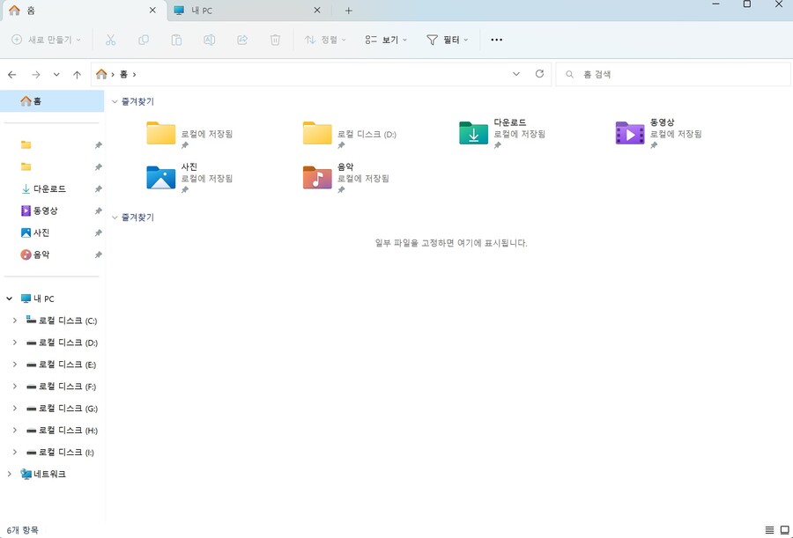Expand 로컬 디스크 (G:) in tree
Viewport: 793px width, 538px height.
15,408
